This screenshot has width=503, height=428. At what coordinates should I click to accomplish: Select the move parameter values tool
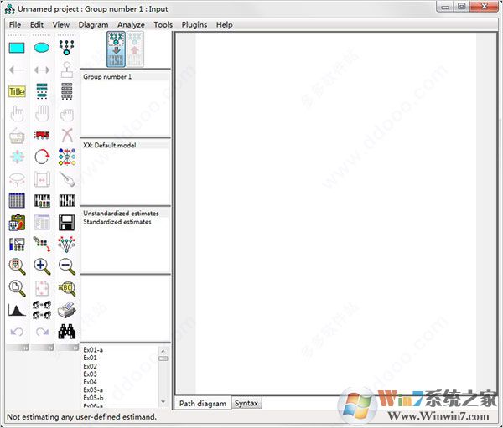(17, 179)
